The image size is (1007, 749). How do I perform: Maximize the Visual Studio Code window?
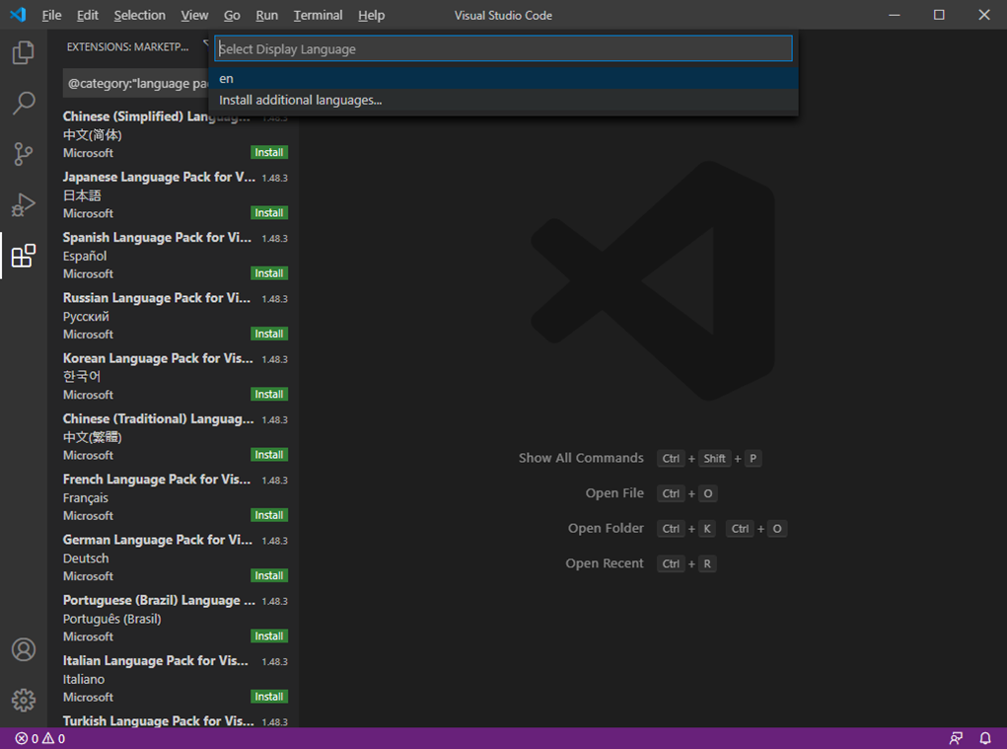coord(939,15)
